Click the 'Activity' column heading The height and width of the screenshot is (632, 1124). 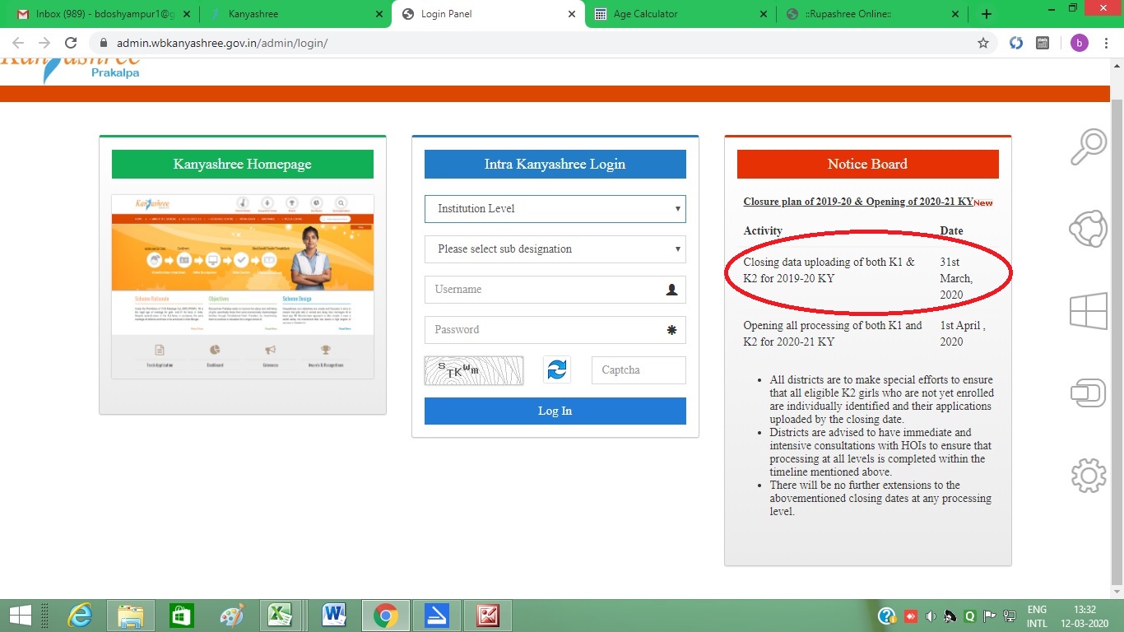(x=763, y=231)
